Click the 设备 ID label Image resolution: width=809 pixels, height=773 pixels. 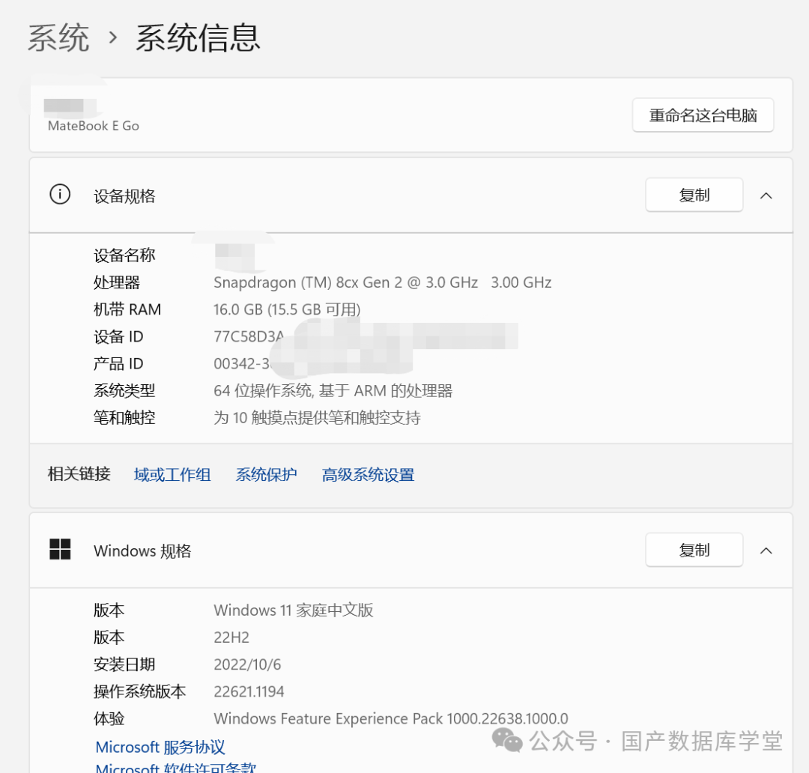(x=118, y=336)
